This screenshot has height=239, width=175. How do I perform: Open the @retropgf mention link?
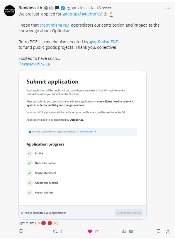72,14
